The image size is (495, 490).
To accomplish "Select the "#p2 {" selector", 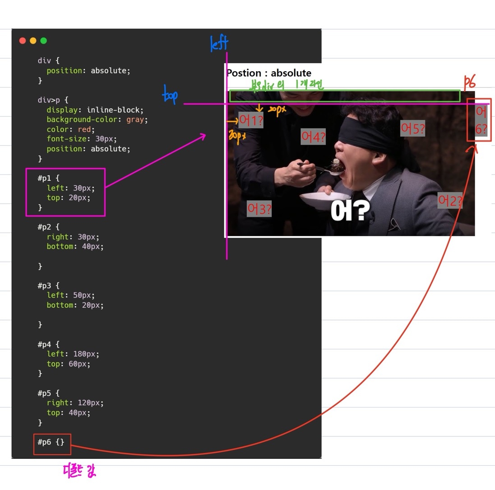I will pos(49,227).
